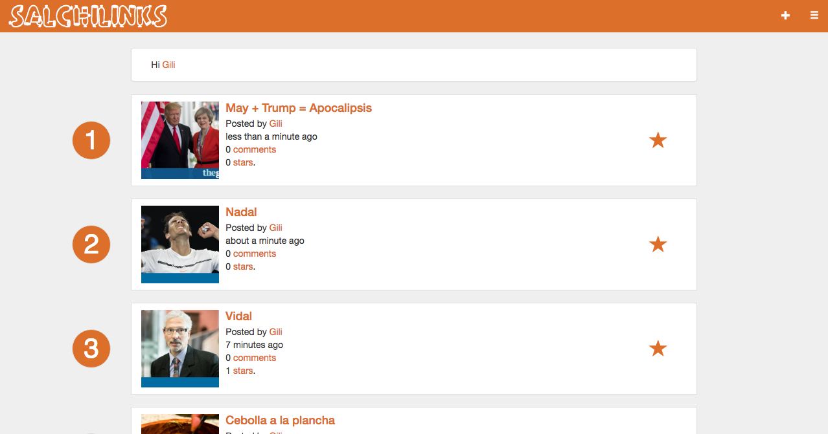Open the Vidal post title

click(238, 316)
